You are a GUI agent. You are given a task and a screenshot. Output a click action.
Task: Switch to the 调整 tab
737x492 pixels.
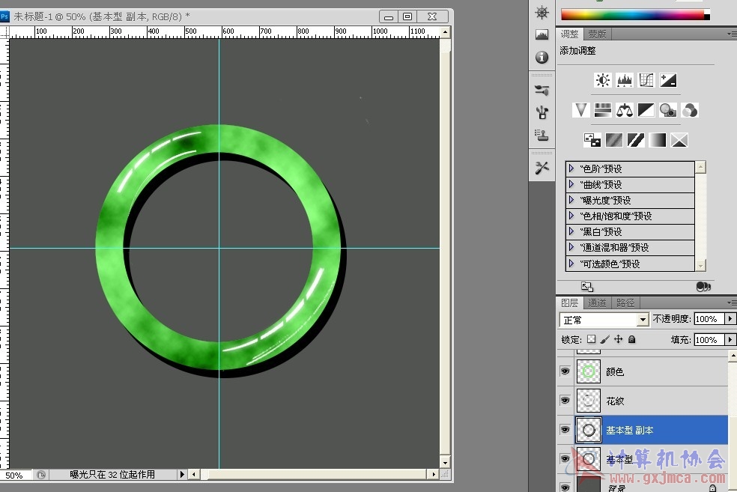tap(570, 34)
